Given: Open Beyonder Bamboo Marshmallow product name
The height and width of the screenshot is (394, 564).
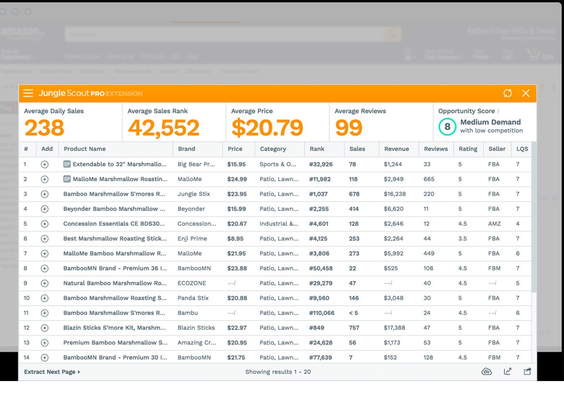Looking at the screenshot, I should (114, 209).
